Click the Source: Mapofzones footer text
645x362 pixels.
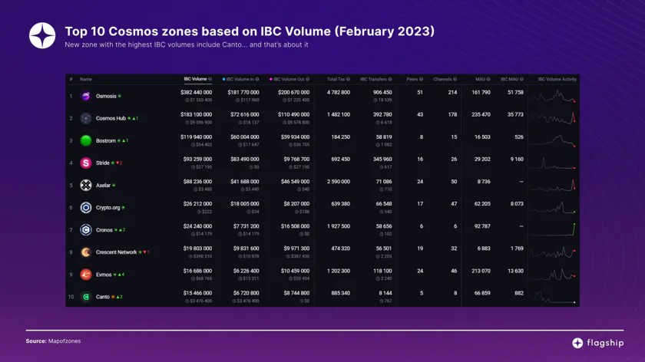(53, 341)
